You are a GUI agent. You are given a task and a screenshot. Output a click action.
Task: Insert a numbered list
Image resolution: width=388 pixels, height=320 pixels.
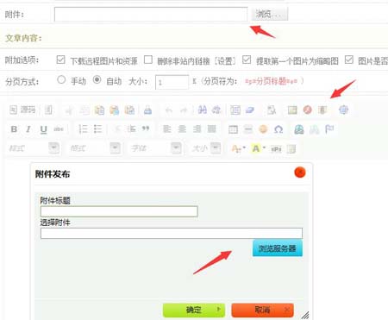click(x=83, y=129)
